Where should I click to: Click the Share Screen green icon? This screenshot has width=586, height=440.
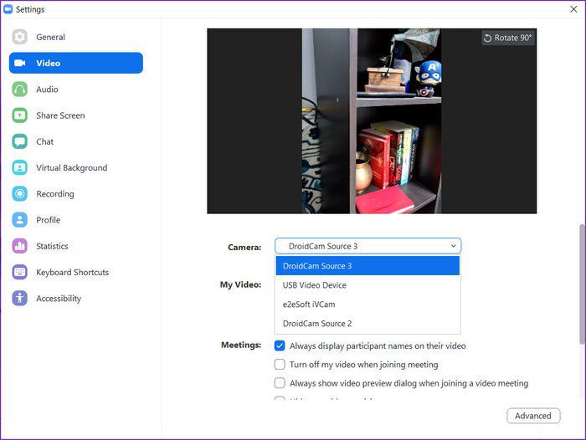click(19, 115)
